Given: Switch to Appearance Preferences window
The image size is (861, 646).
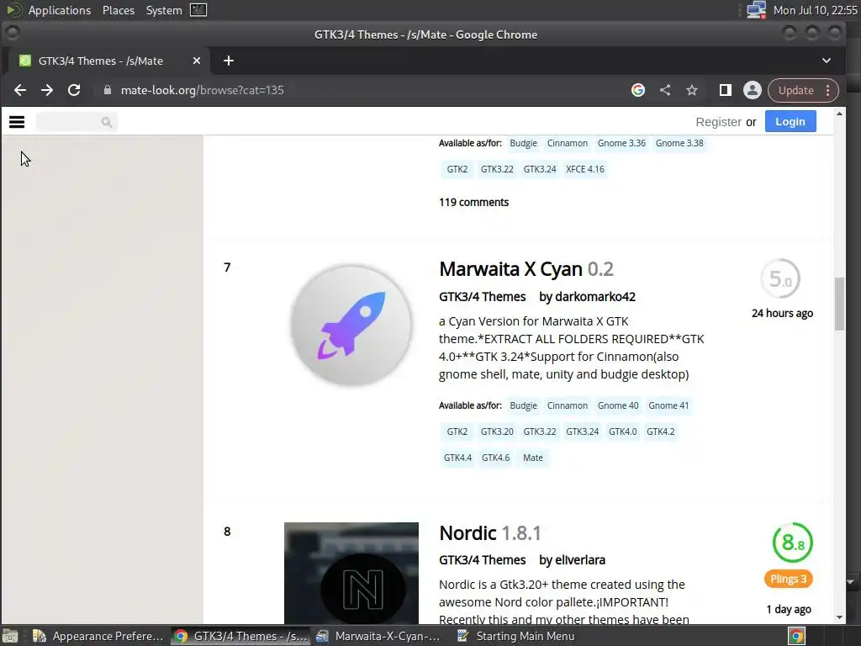Looking at the screenshot, I should (x=98, y=636).
